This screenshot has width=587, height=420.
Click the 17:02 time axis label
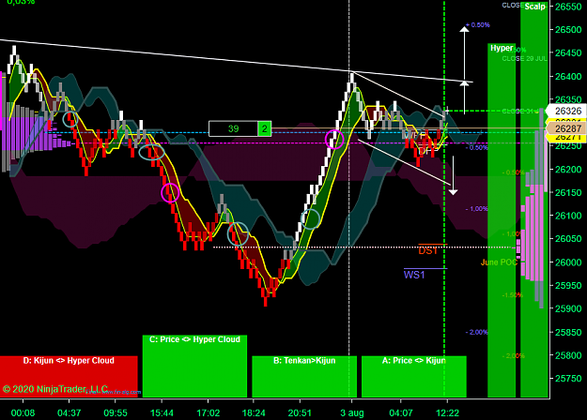click(209, 412)
